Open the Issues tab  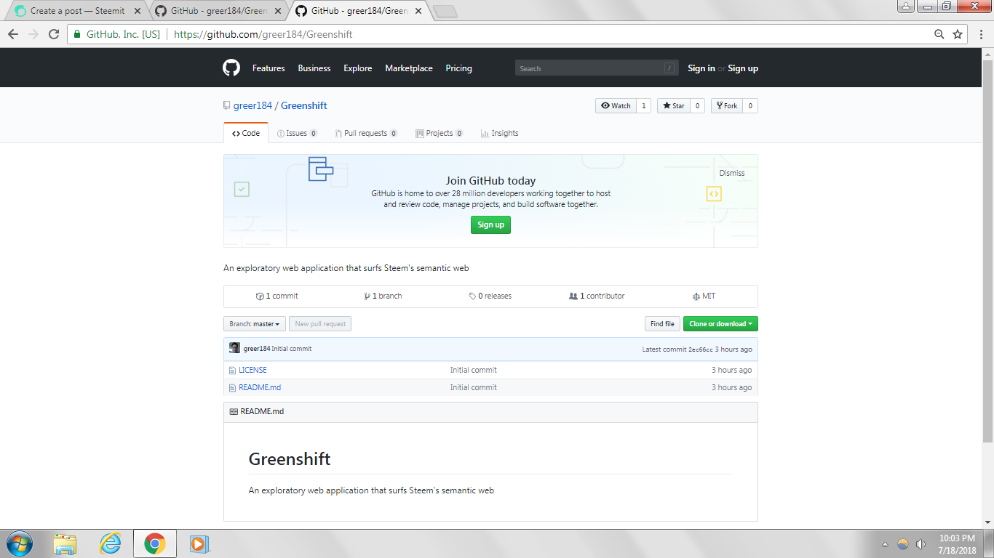[297, 133]
